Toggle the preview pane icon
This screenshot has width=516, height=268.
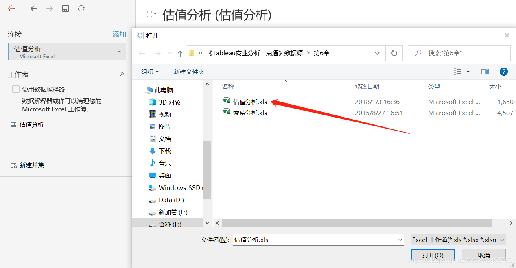pos(485,72)
